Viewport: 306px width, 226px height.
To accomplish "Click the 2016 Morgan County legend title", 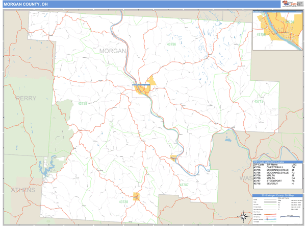I will click(277, 196).
